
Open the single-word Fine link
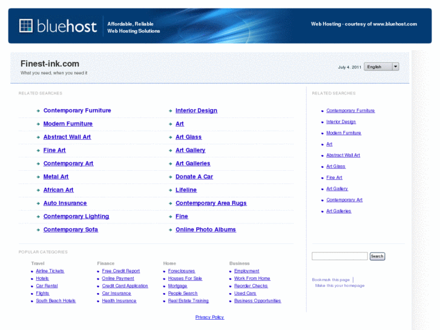click(x=182, y=216)
